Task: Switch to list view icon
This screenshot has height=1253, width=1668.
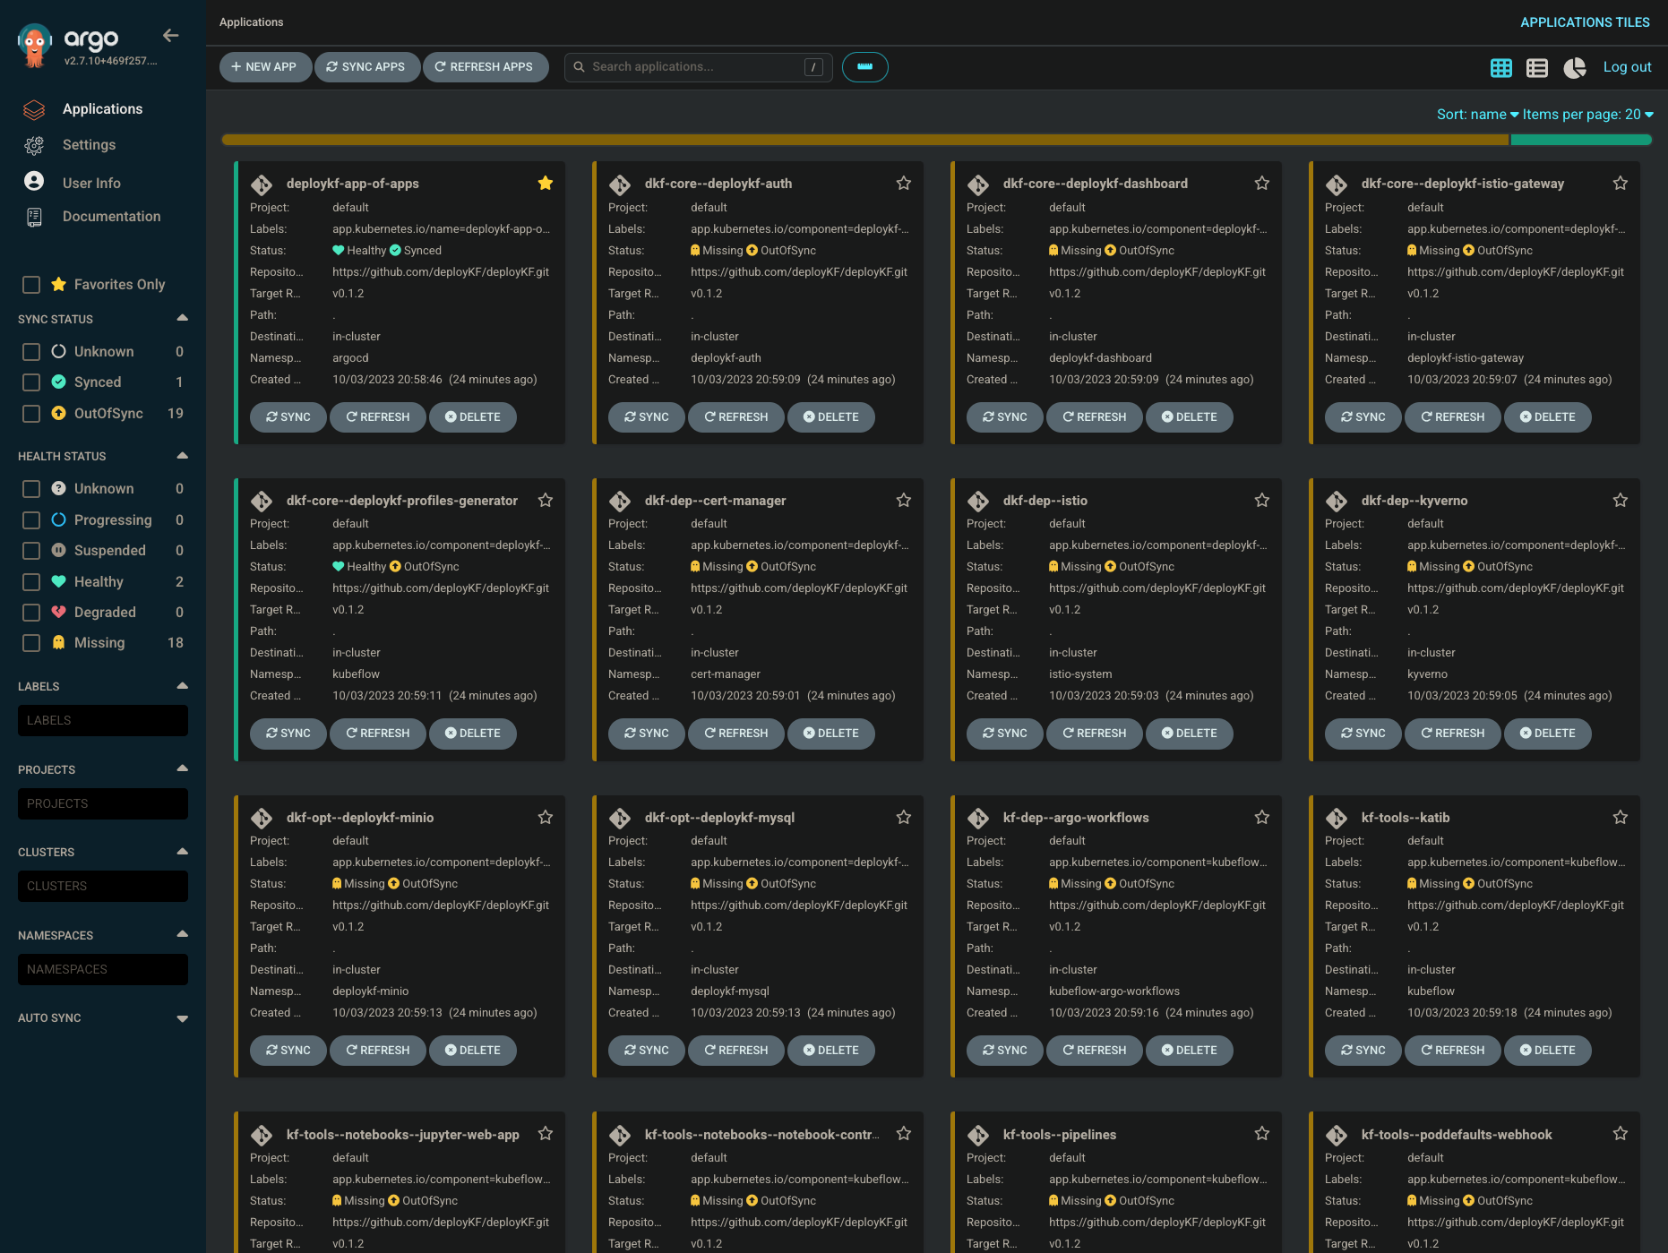Action: 1537,68
